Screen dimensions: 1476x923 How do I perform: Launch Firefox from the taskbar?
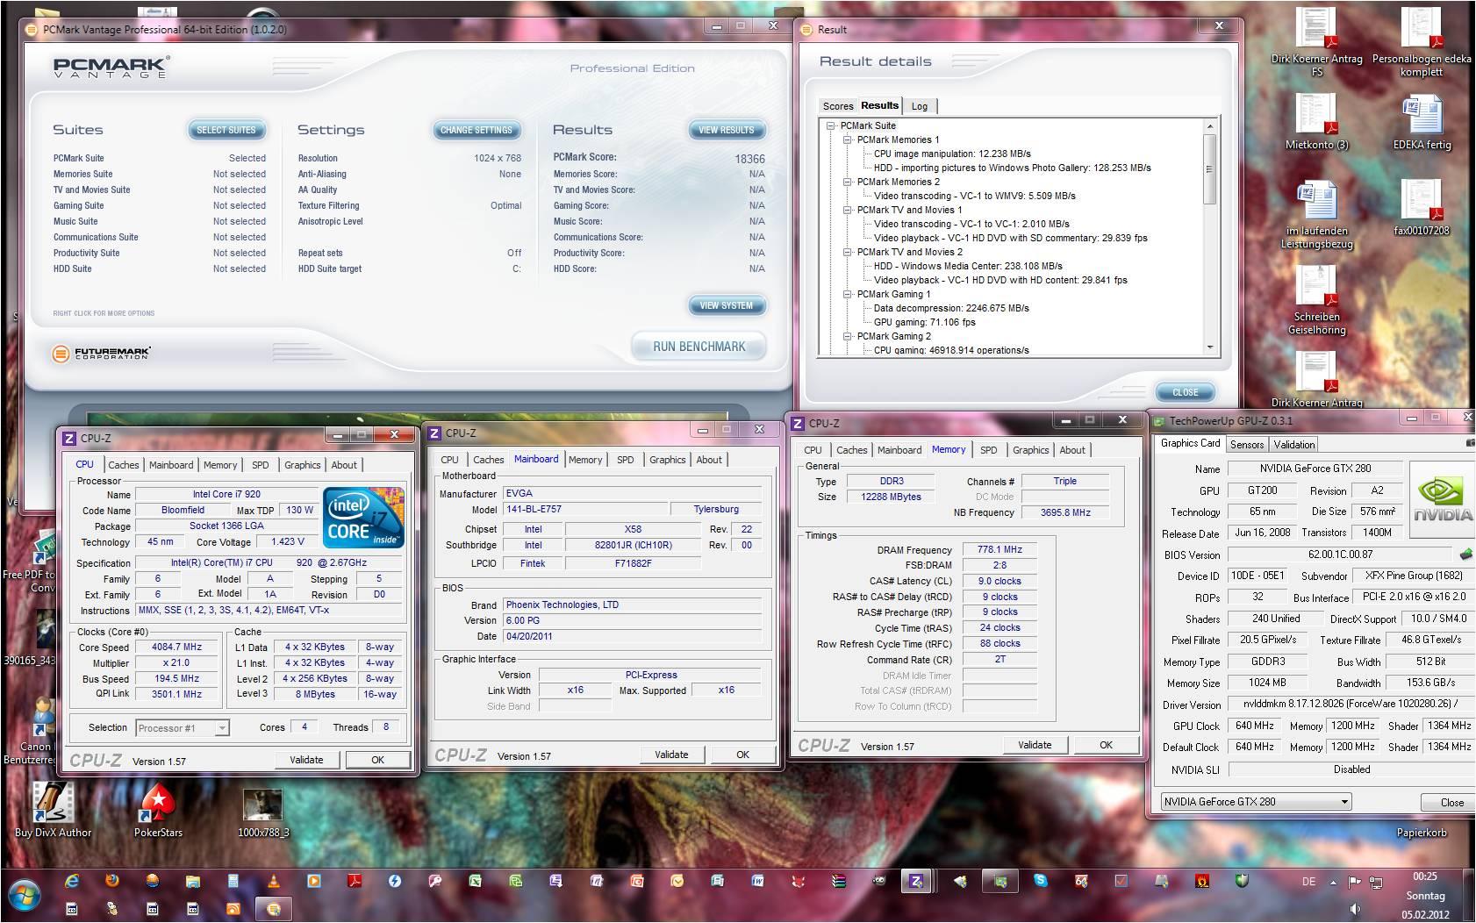pyautogui.click(x=112, y=881)
